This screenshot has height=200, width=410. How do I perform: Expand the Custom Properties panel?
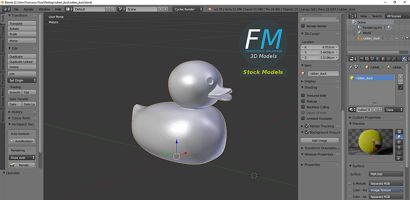coord(366,117)
